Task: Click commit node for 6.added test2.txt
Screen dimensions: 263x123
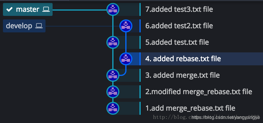Action: pyautogui.click(x=126, y=26)
